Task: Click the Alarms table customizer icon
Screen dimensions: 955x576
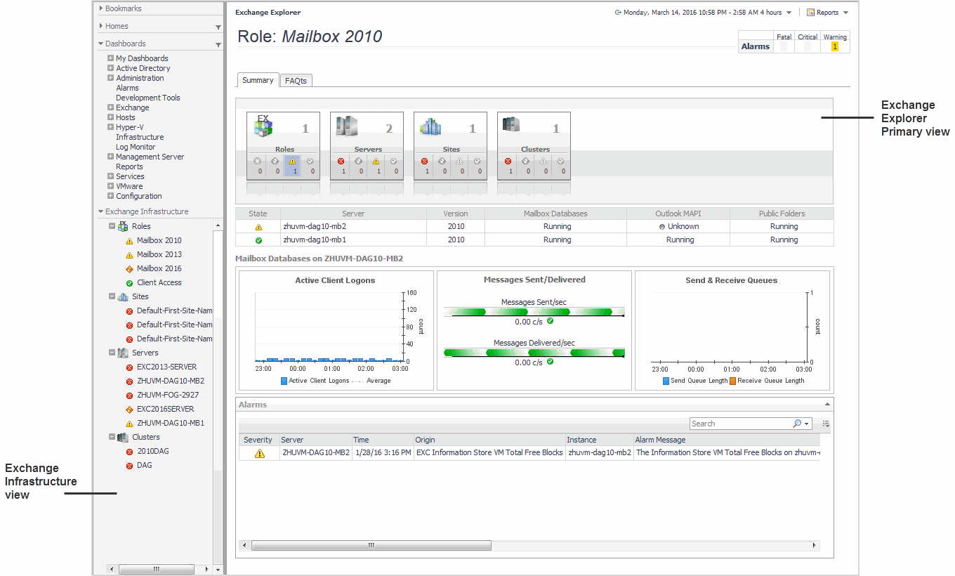Action: (826, 424)
